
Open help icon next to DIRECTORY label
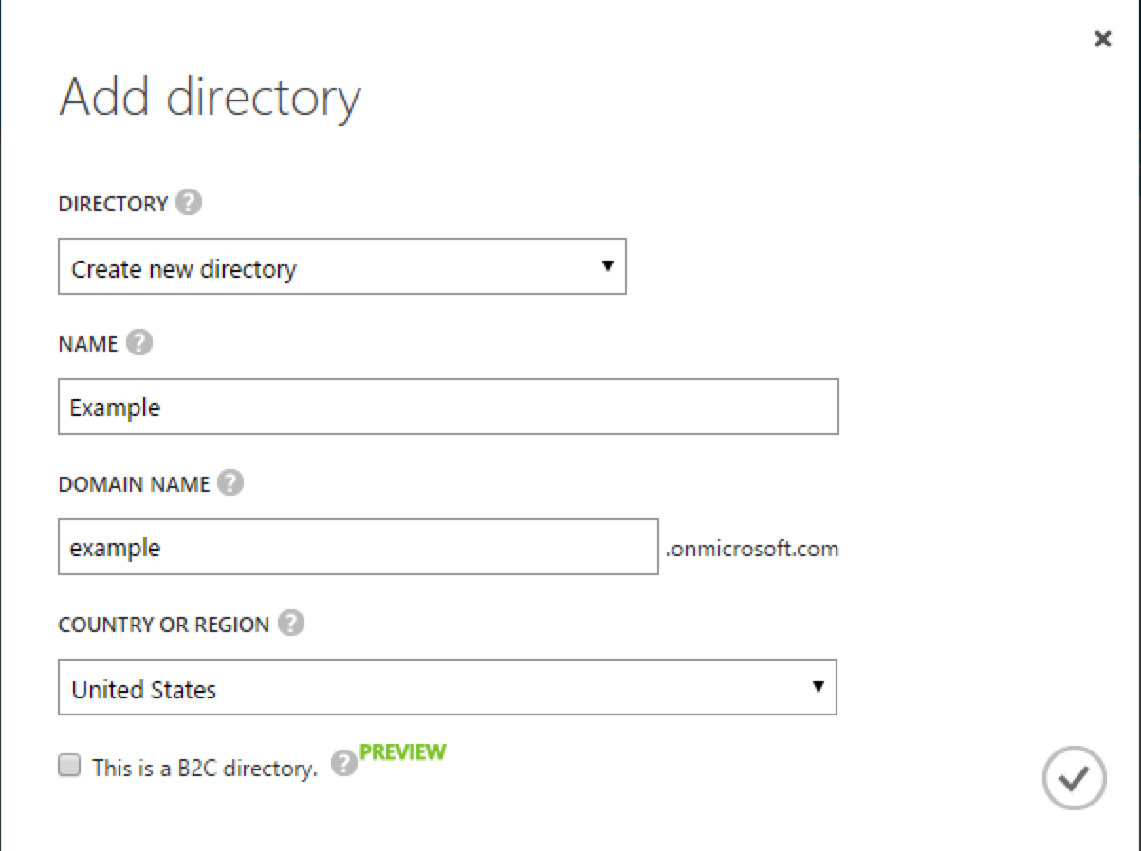coord(189,203)
